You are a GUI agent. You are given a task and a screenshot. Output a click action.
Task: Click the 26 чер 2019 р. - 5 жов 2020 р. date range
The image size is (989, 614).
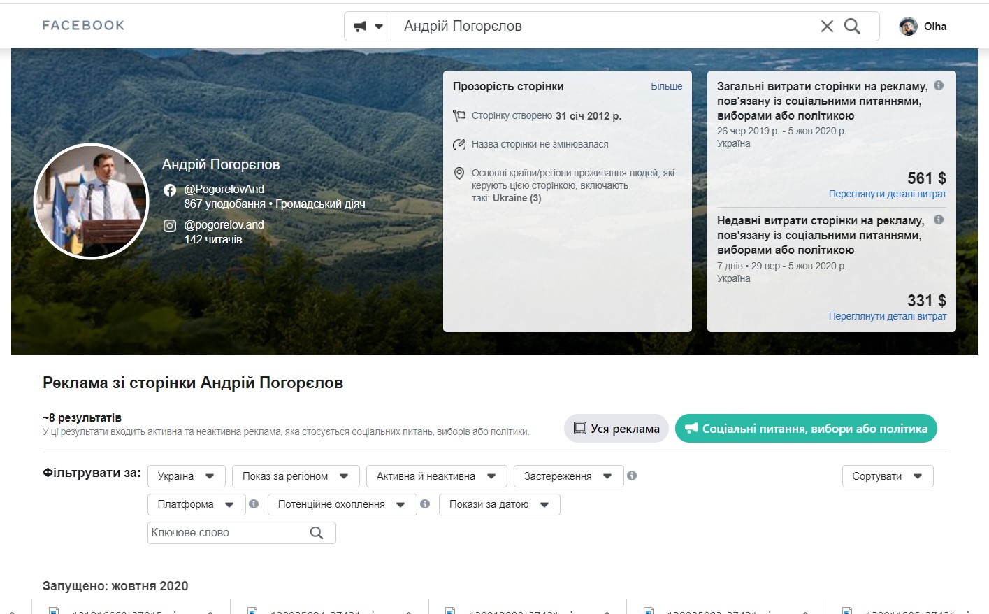click(x=781, y=131)
